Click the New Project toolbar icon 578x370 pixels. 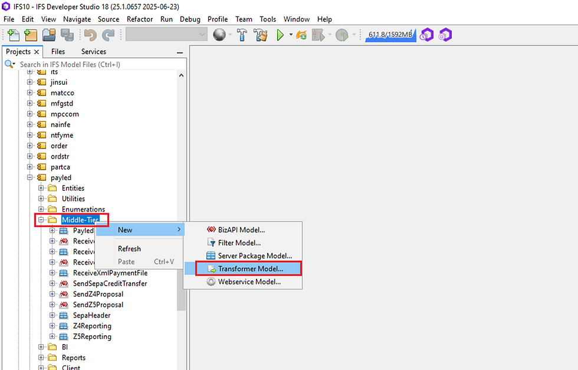(31, 35)
